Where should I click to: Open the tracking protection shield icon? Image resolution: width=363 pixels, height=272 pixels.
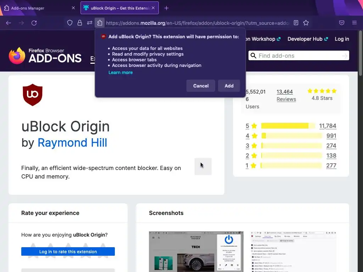tap(70, 23)
